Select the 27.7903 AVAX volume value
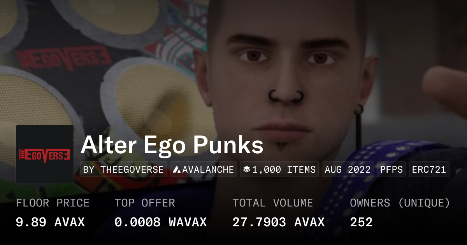 278,222
